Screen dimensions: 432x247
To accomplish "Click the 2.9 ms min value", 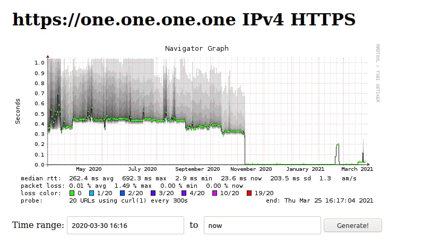I will click(194, 178).
